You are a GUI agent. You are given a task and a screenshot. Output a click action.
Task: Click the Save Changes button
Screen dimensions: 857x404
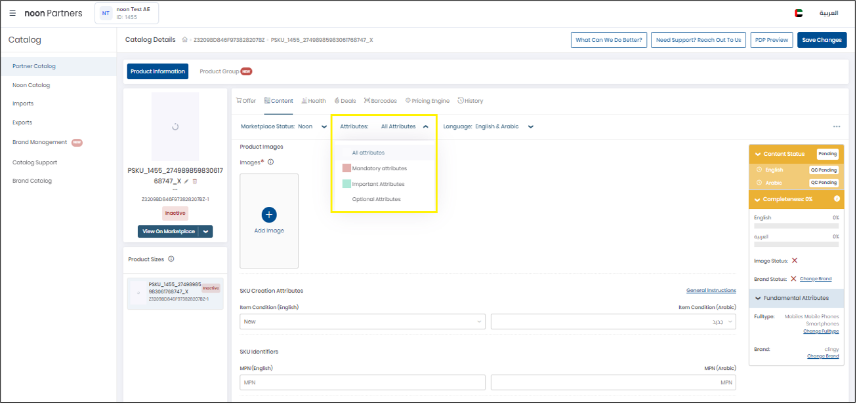coord(822,40)
